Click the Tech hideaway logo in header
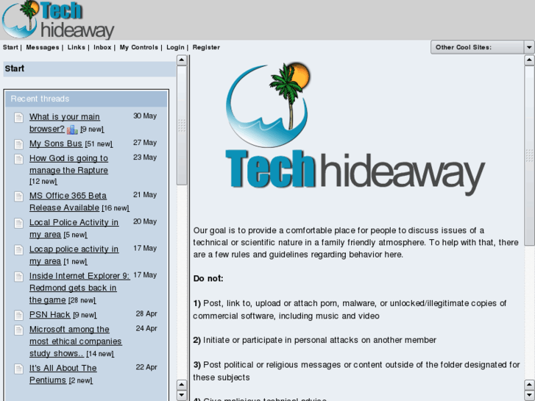 coord(58,20)
